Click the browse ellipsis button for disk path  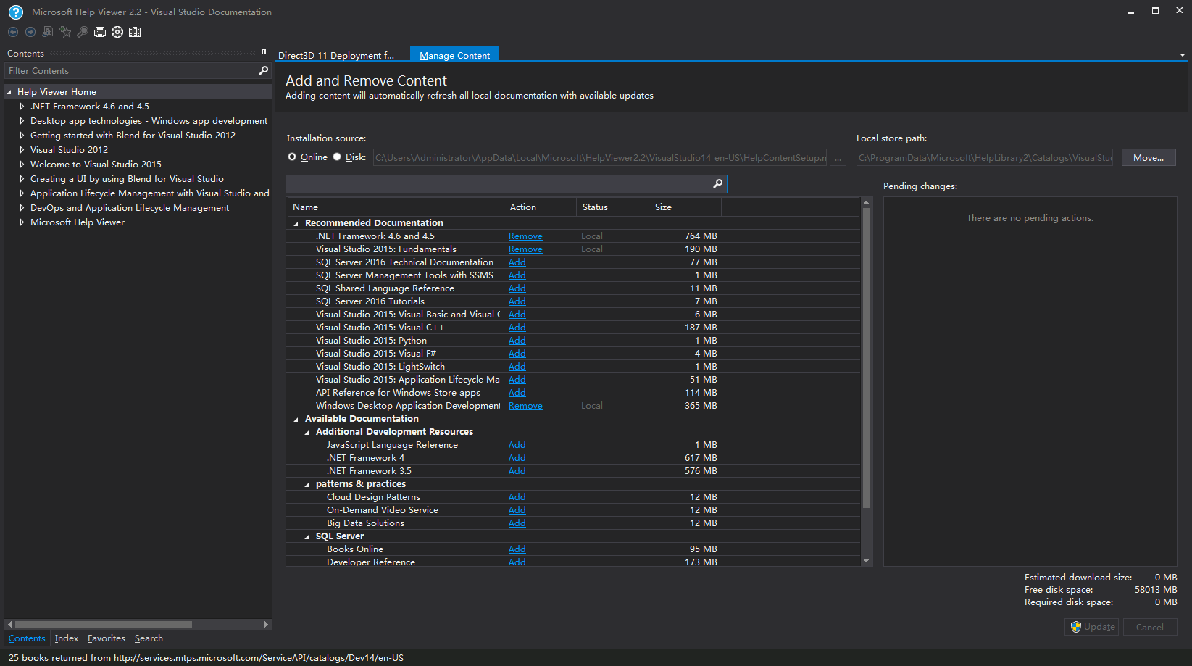[838, 157]
